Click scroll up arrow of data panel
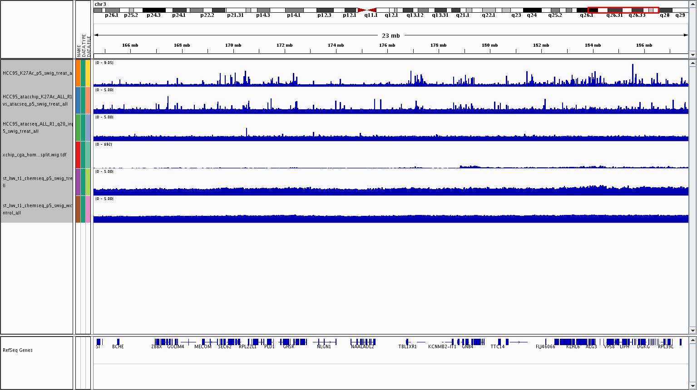 [692, 64]
